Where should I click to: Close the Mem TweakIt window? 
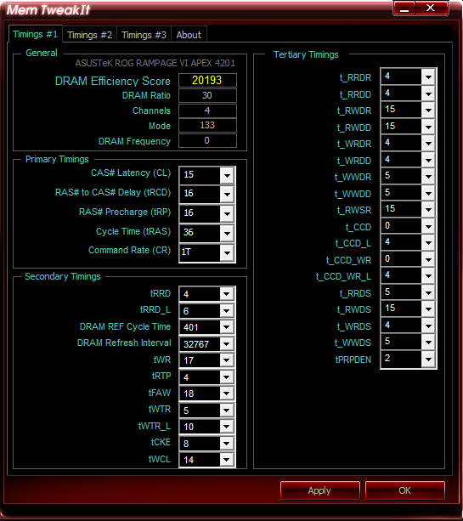click(x=431, y=8)
